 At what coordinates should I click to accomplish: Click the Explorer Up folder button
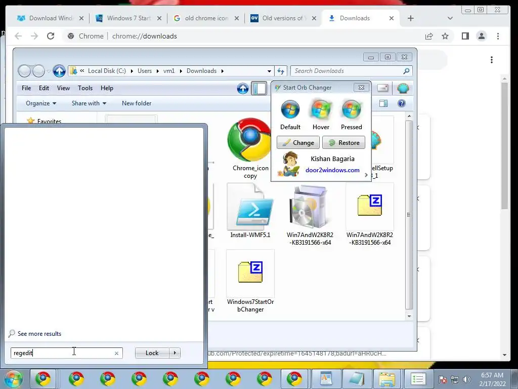(x=59, y=71)
